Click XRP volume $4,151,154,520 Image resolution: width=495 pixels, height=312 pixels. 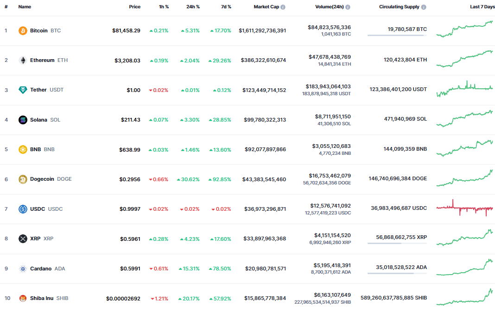332,235
